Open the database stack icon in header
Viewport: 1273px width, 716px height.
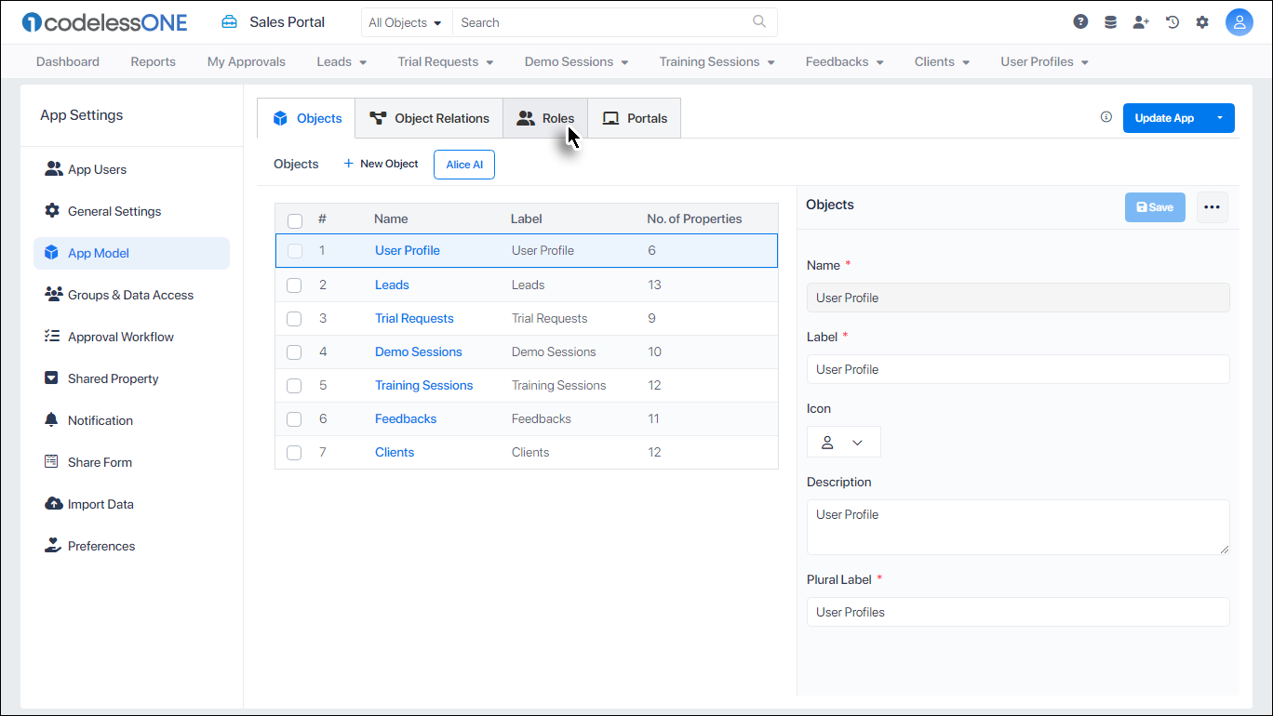(1110, 22)
